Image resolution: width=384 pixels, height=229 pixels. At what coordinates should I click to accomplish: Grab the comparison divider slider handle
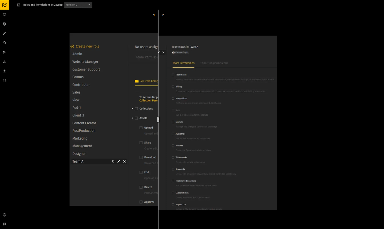[x=158, y=119]
